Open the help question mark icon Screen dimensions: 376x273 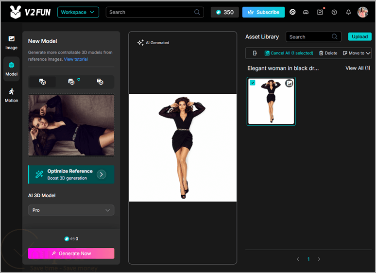coord(334,12)
